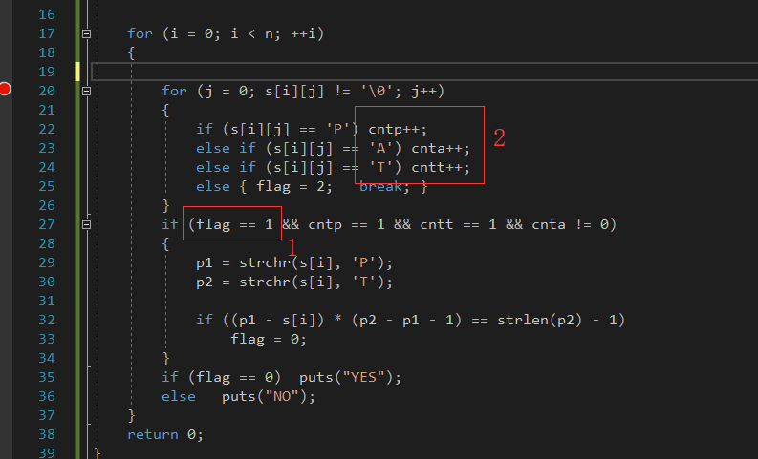Click line number 27

pyautogui.click(x=47, y=225)
